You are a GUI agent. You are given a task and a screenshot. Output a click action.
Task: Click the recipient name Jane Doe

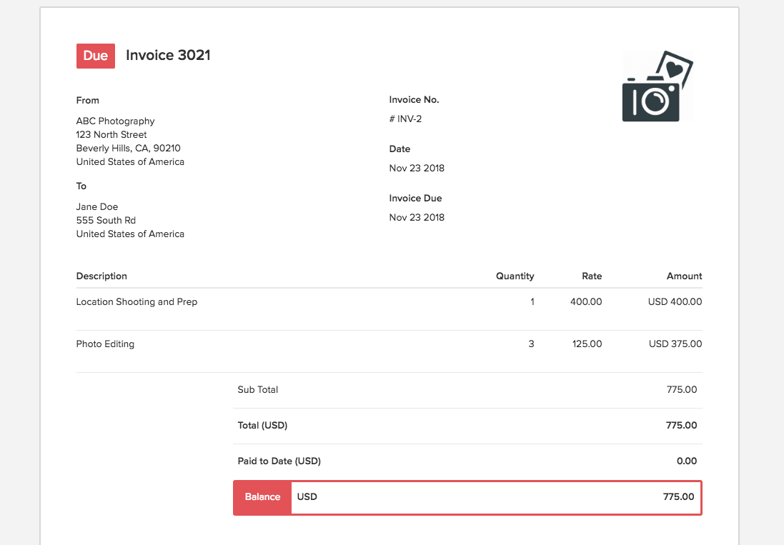(96, 206)
